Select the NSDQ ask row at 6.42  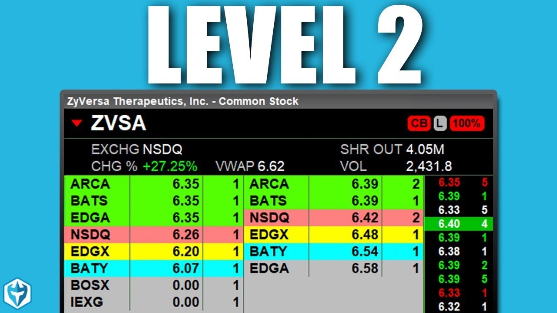point(333,218)
